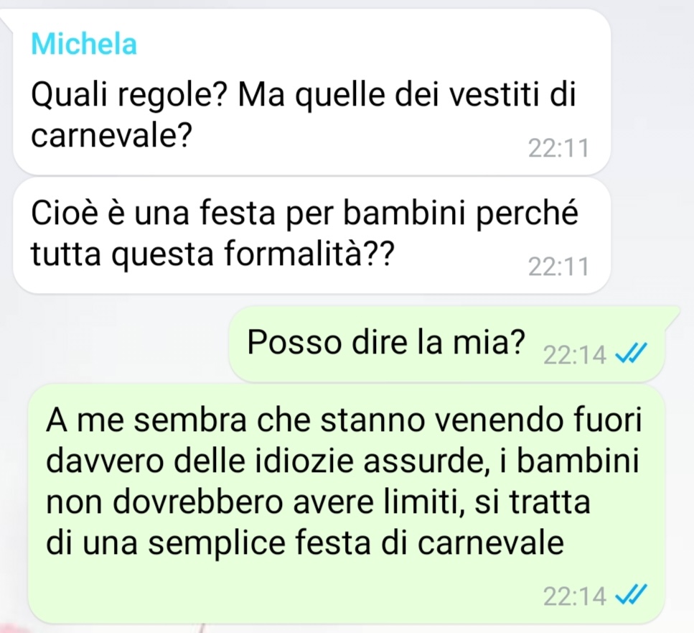Select the 'Quali regole?' message bubble
This screenshot has width=694, height=633.
[311, 92]
